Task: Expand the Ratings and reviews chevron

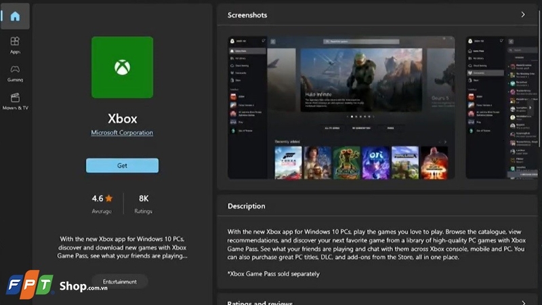Action: click(x=523, y=302)
